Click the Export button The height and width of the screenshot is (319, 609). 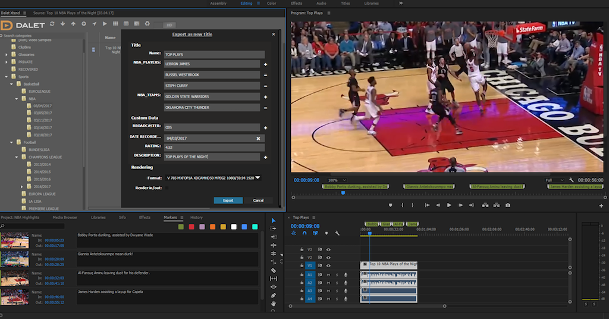point(228,201)
